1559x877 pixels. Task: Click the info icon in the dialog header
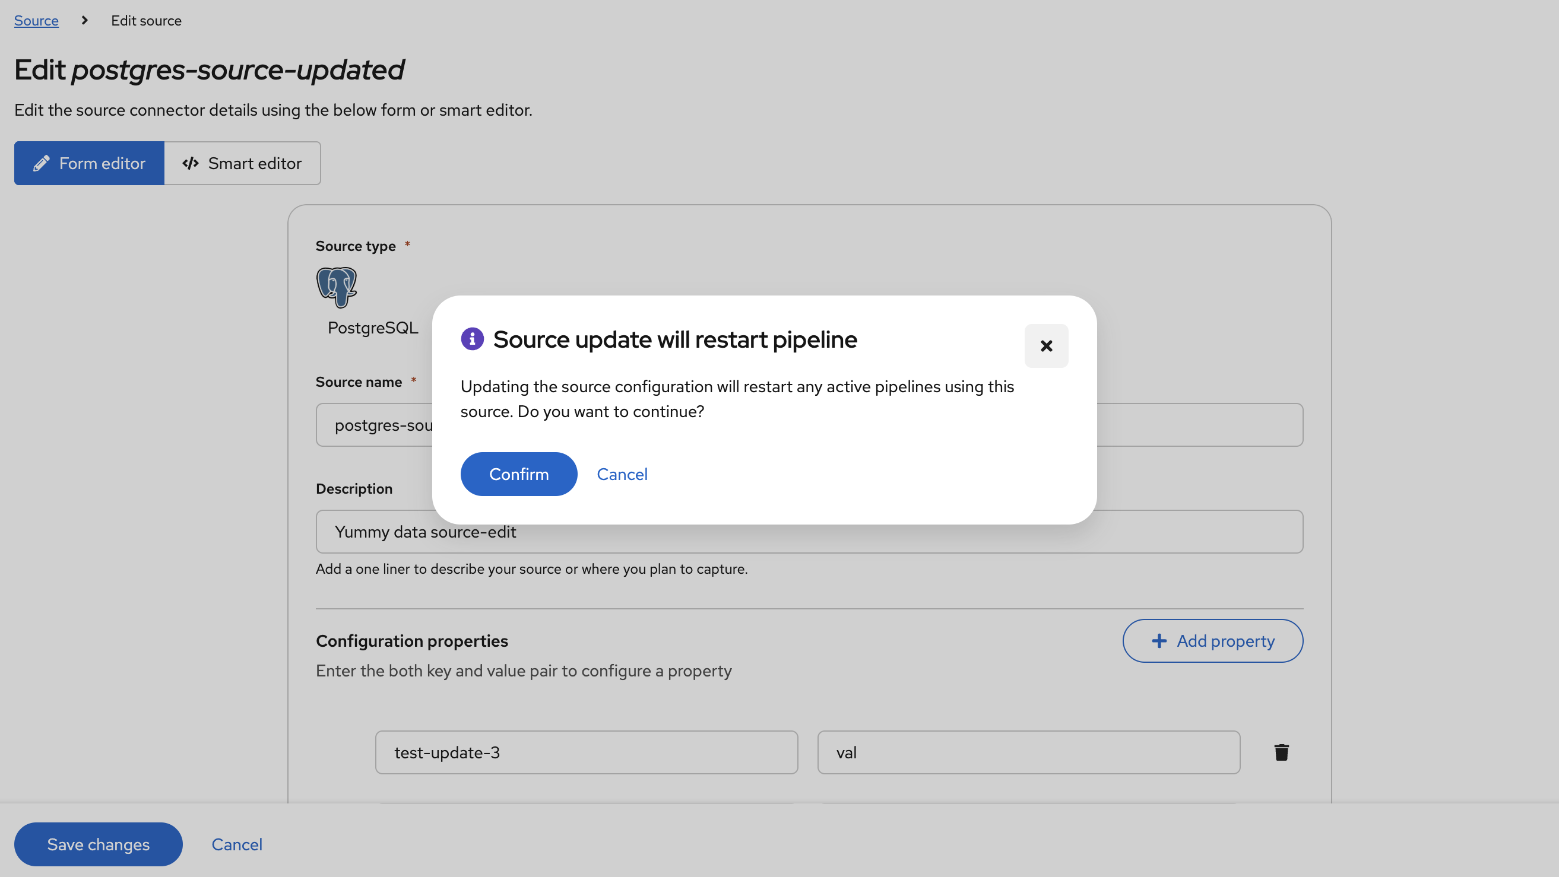[472, 339]
